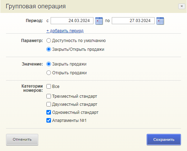Check the Все room categories box
Viewport: 187px width, 151px height.
[49, 86]
